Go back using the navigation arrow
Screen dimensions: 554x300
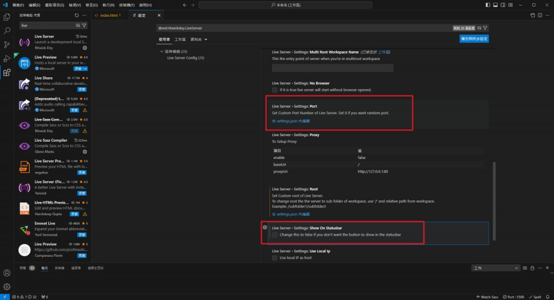tap(185, 5)
